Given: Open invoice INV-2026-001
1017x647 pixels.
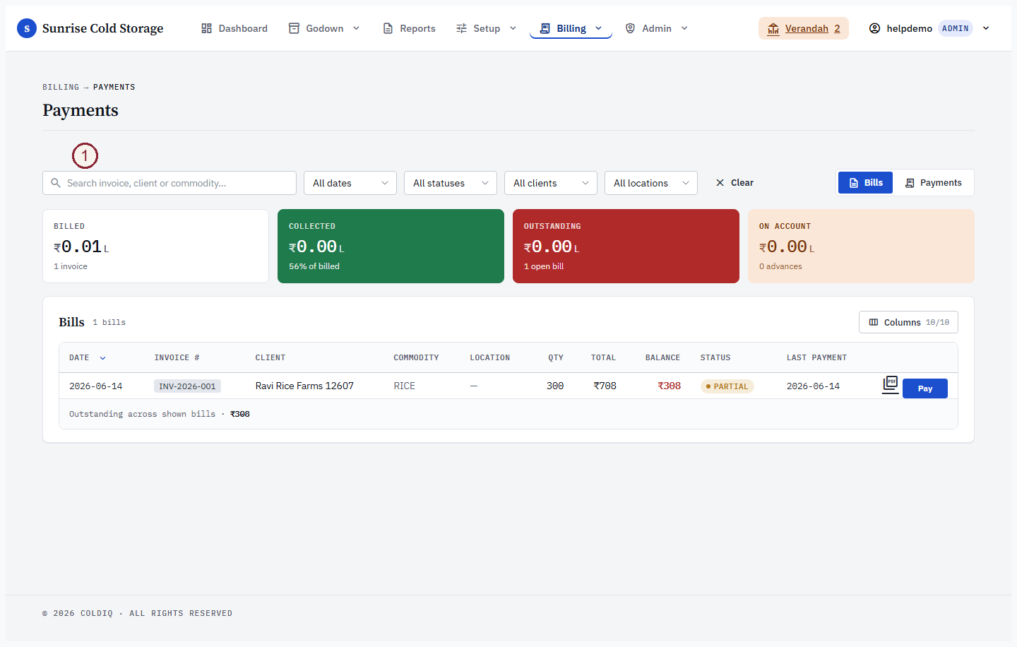Looking at the screenshot, I should 187,386.
